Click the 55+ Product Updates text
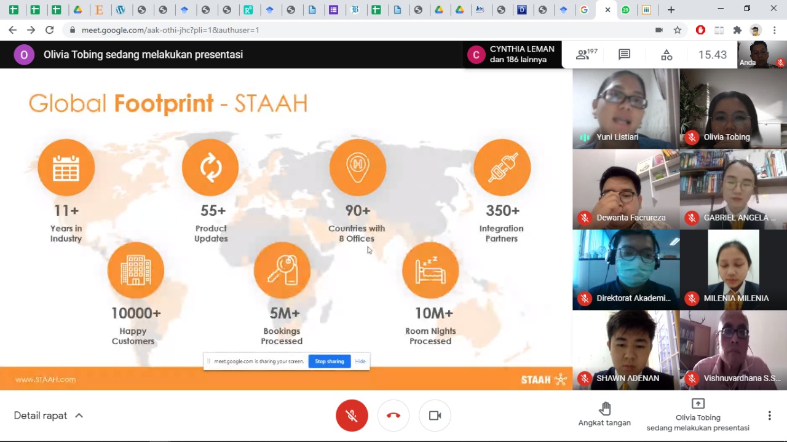Image resolution: width=787 pixels, height=442 pixels. pyautogui.click(x=212, y=223)
